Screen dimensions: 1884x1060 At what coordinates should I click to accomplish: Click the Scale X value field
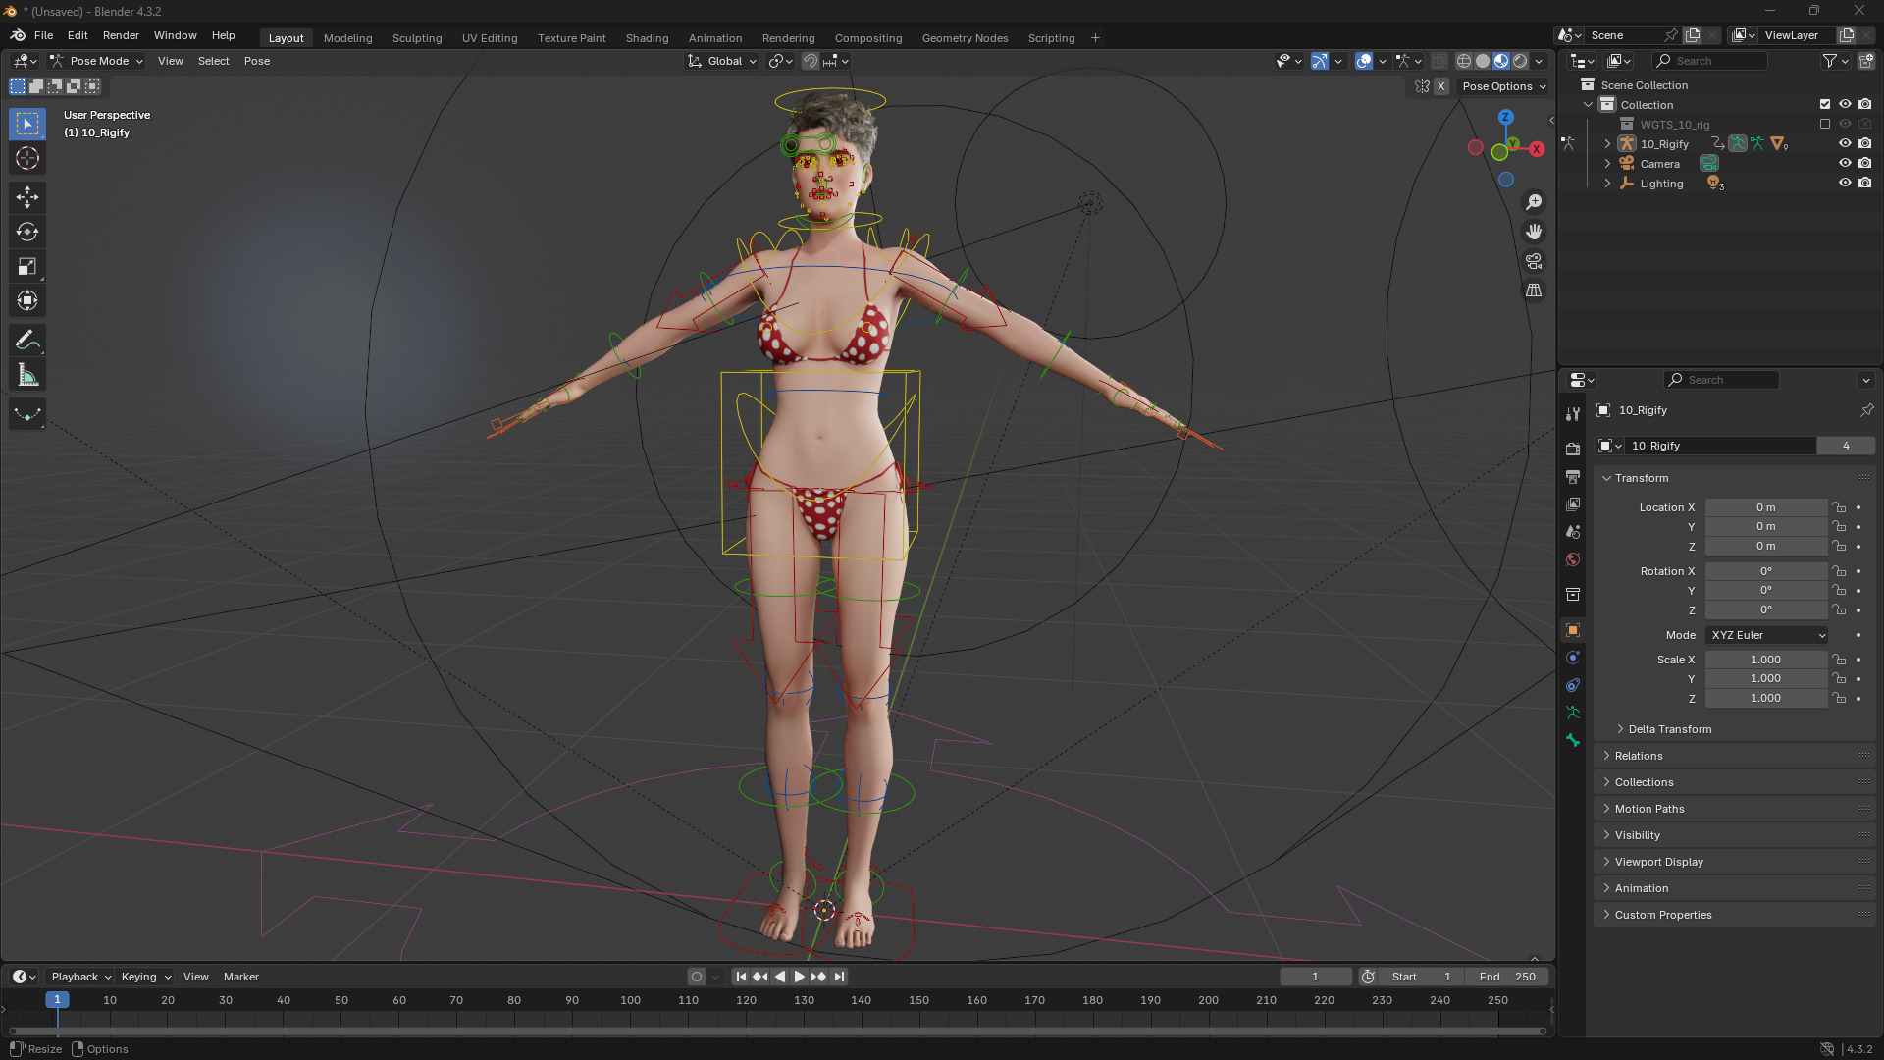tap(1765, 660)
